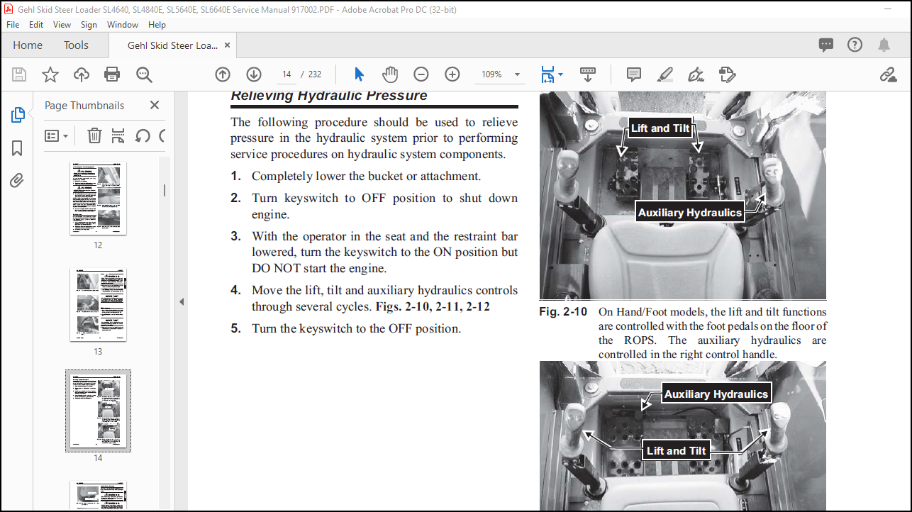912x512 pixels.
Task: Click the thumbnails panel scrollbar
Action: coord(165,190)
